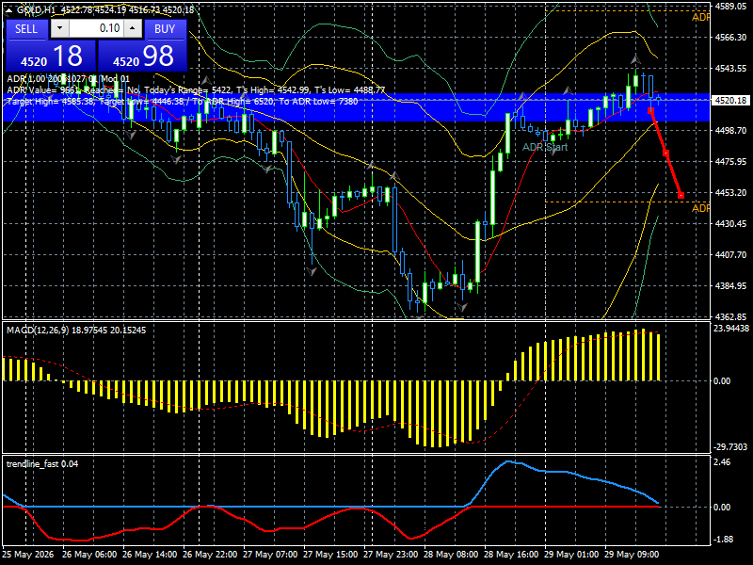Click the MACD(12,26,9) indicator label
This screenshot has height=565, width=753.
coord(76,331)
